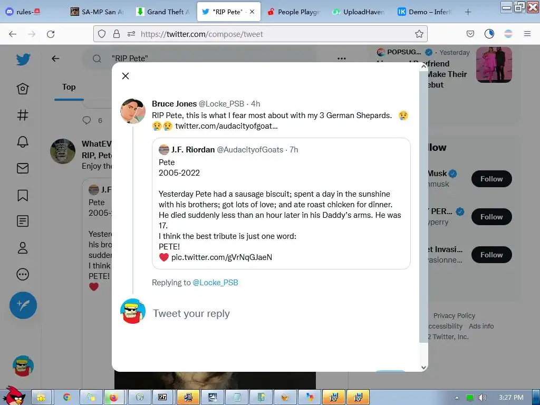Open the Privacy Policy footer link
The image size is (540, 405).
point(454,315)
